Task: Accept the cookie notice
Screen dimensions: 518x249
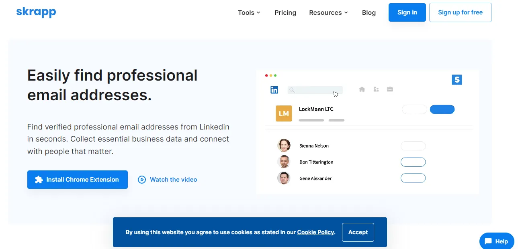Action: point(358,232)
